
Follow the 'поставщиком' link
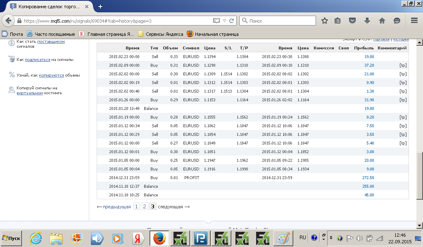pyautogui.click(x=51, y=42)
